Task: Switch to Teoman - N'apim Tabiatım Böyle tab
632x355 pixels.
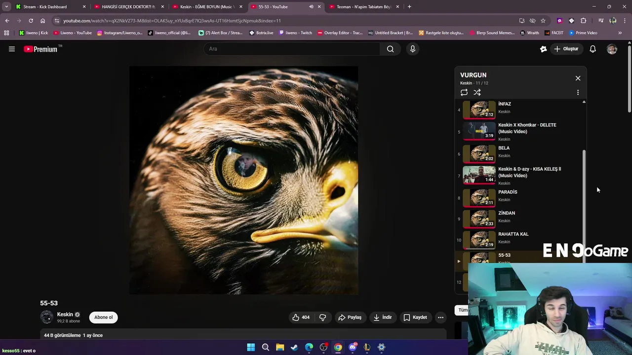Action: tap(363, 7)
